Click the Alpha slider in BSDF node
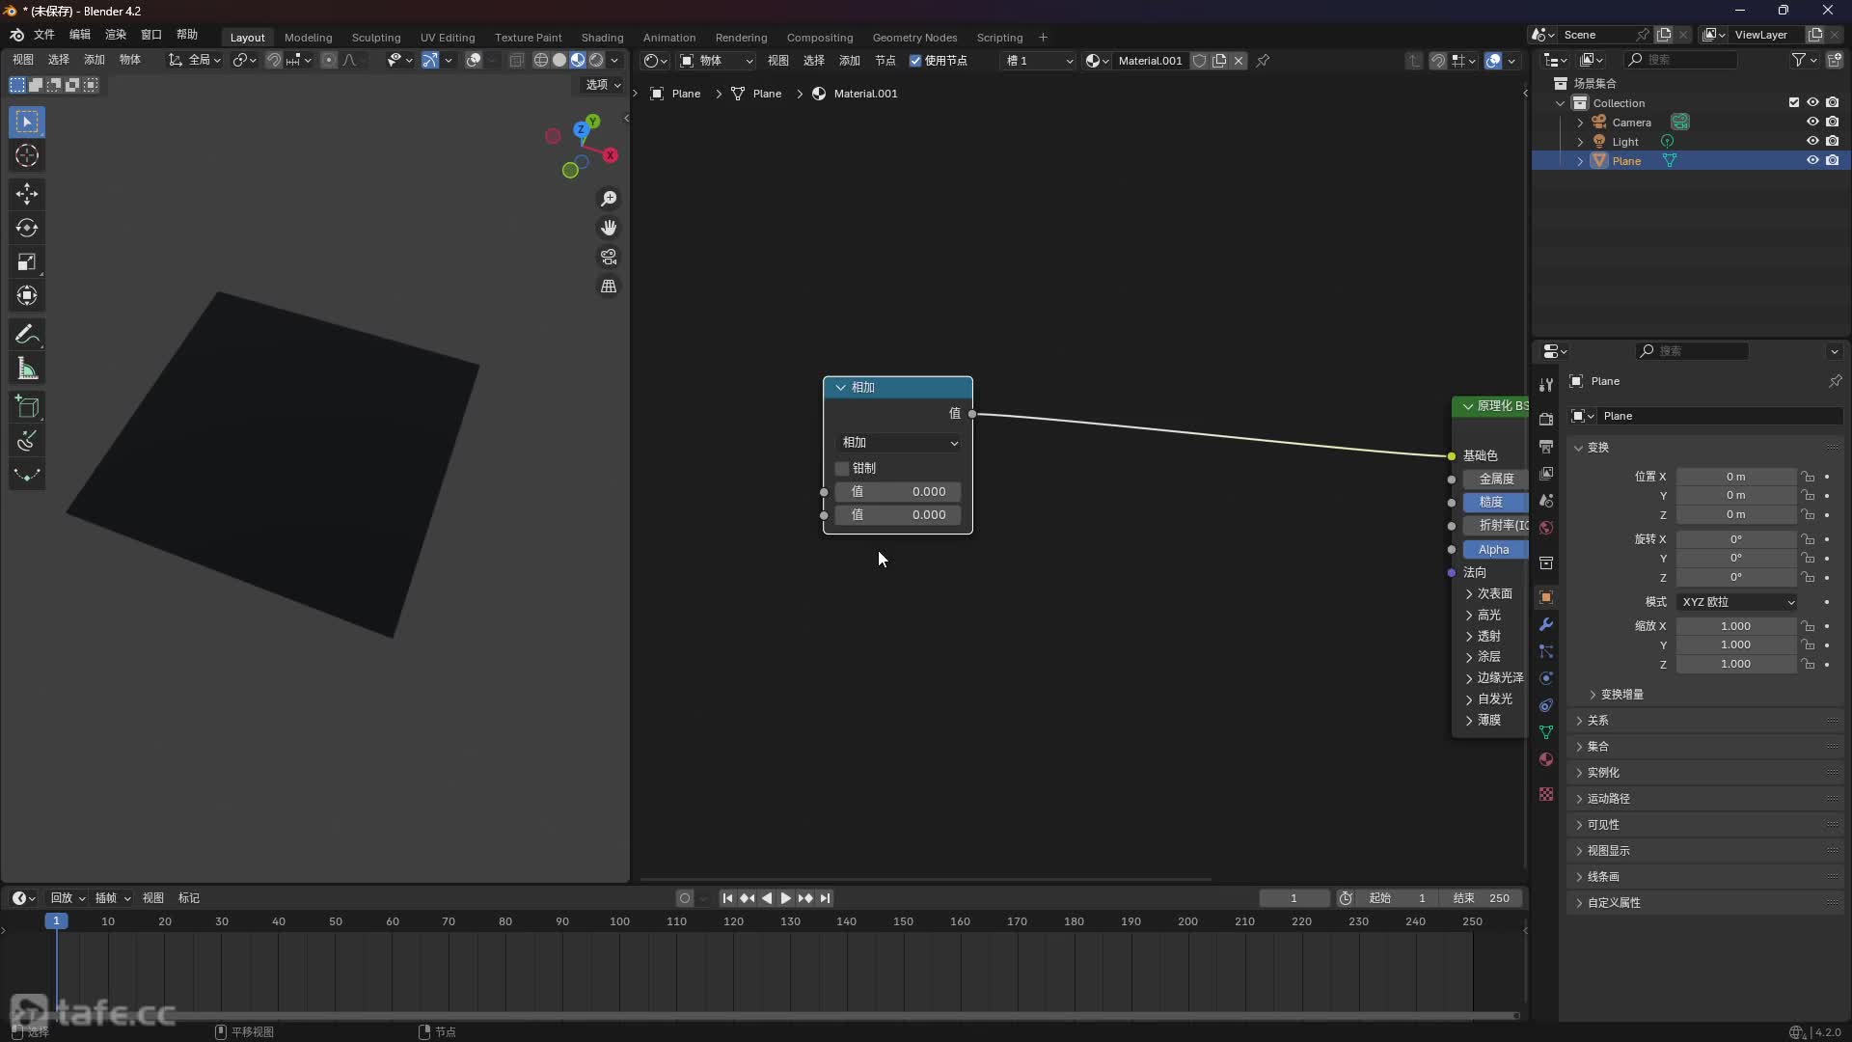 click(x=1495, y=550)
